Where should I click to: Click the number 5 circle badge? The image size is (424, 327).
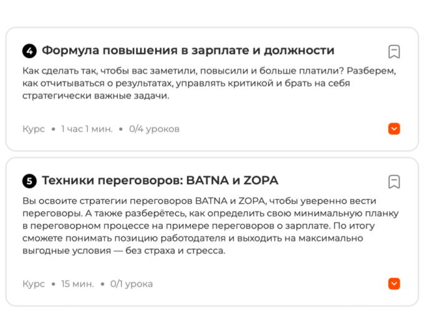[x=29, y=181]
